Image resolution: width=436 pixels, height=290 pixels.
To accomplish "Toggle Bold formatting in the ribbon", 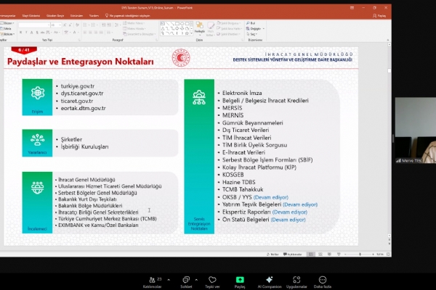I will point(20,32).
